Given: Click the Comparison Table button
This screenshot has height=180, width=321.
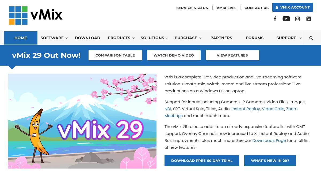Looking at the screenshot, I should (x=115, y=55).
